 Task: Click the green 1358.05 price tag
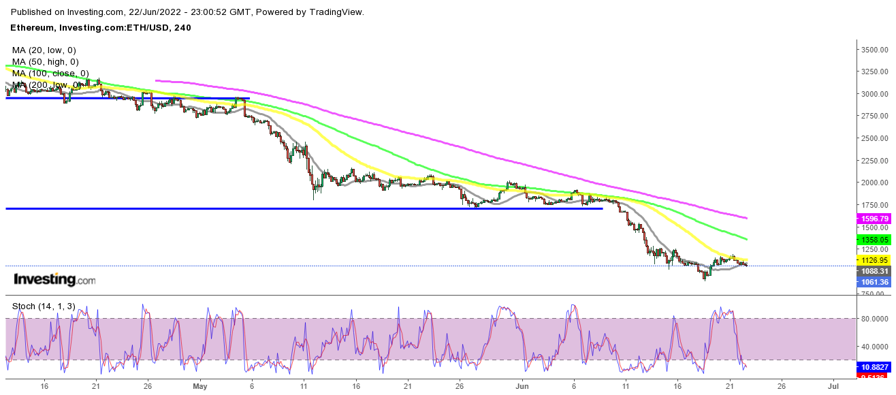click(874, 240)
